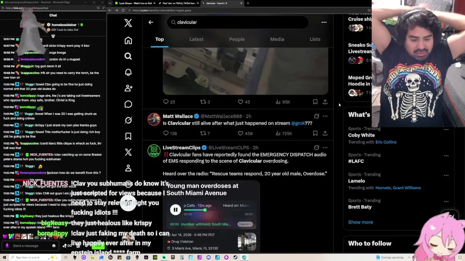Like Matt Wallace's post with 458 likes
This screenshot has height=261, width=465.
[x=244, y=133]
